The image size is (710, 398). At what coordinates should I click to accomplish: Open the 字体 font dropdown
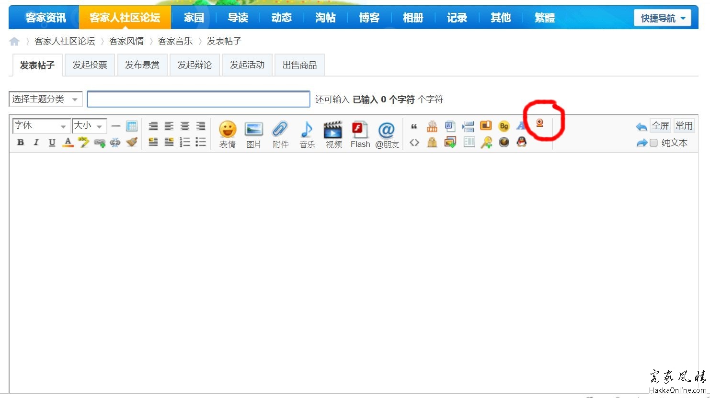point(41,126)
